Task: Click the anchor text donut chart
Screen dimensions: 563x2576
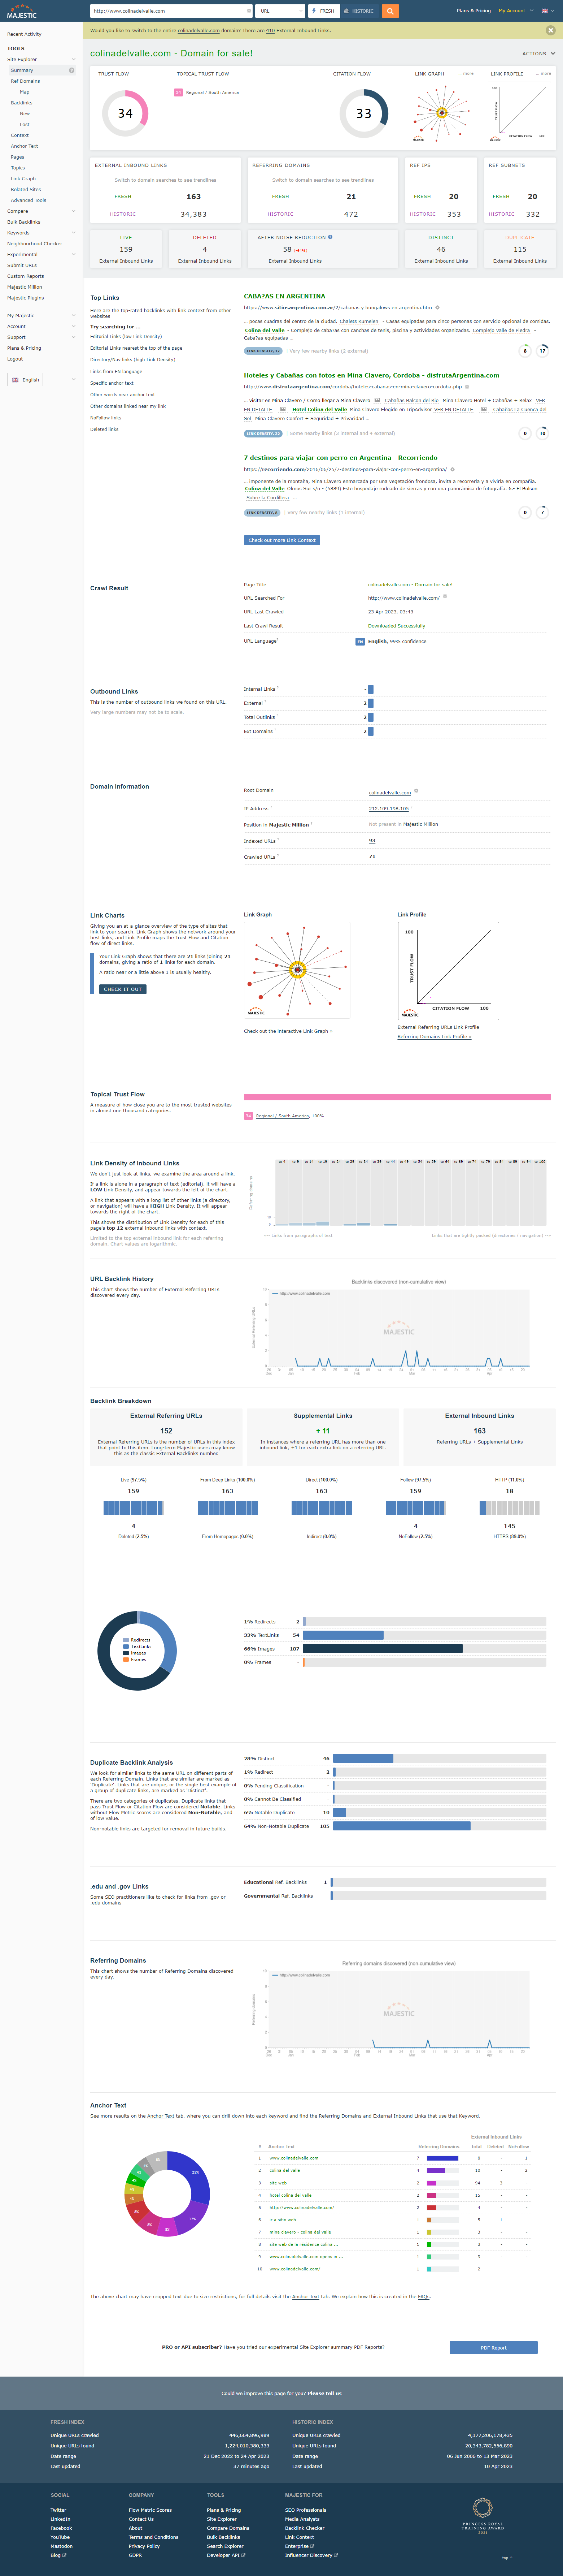Action: click(x=167, y=2194)
